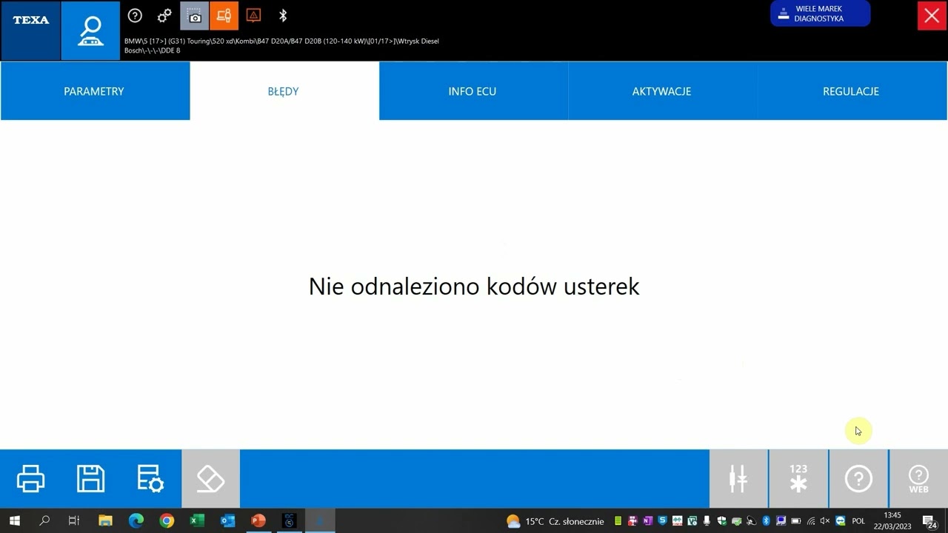The height and width of the screenshot is (533, 948).
Task: Click the 'Nie odnaleziono kodów usterek' message
Action: coord(474,286)
